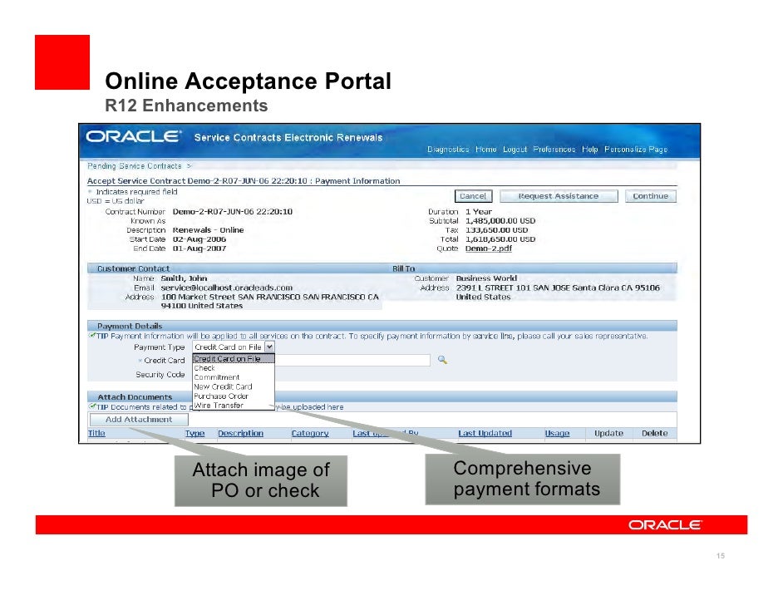Click the Request Assistance button

(x=559, y=196)
